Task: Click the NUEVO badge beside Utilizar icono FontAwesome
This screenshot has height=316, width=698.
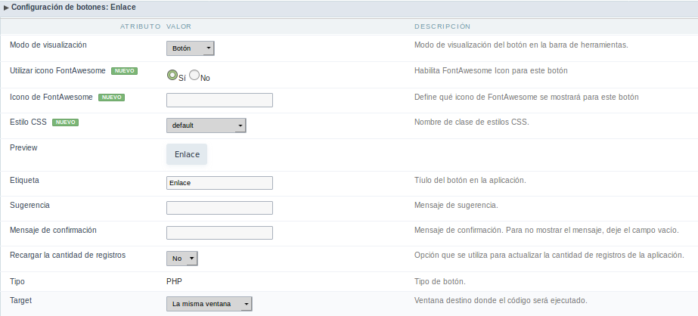Action: pos(124,71)
